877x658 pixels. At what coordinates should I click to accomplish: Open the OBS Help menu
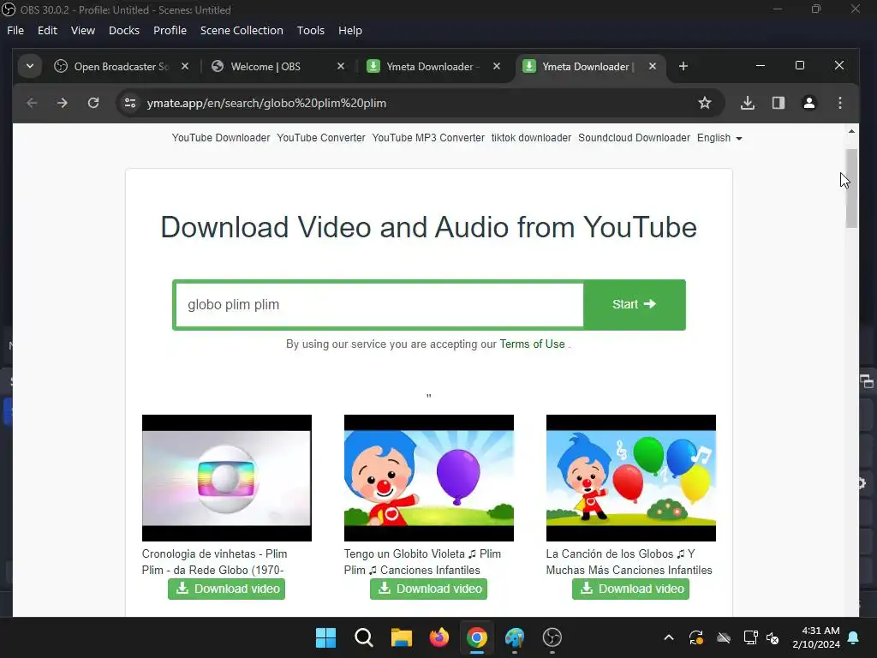(x=350, y=30)
